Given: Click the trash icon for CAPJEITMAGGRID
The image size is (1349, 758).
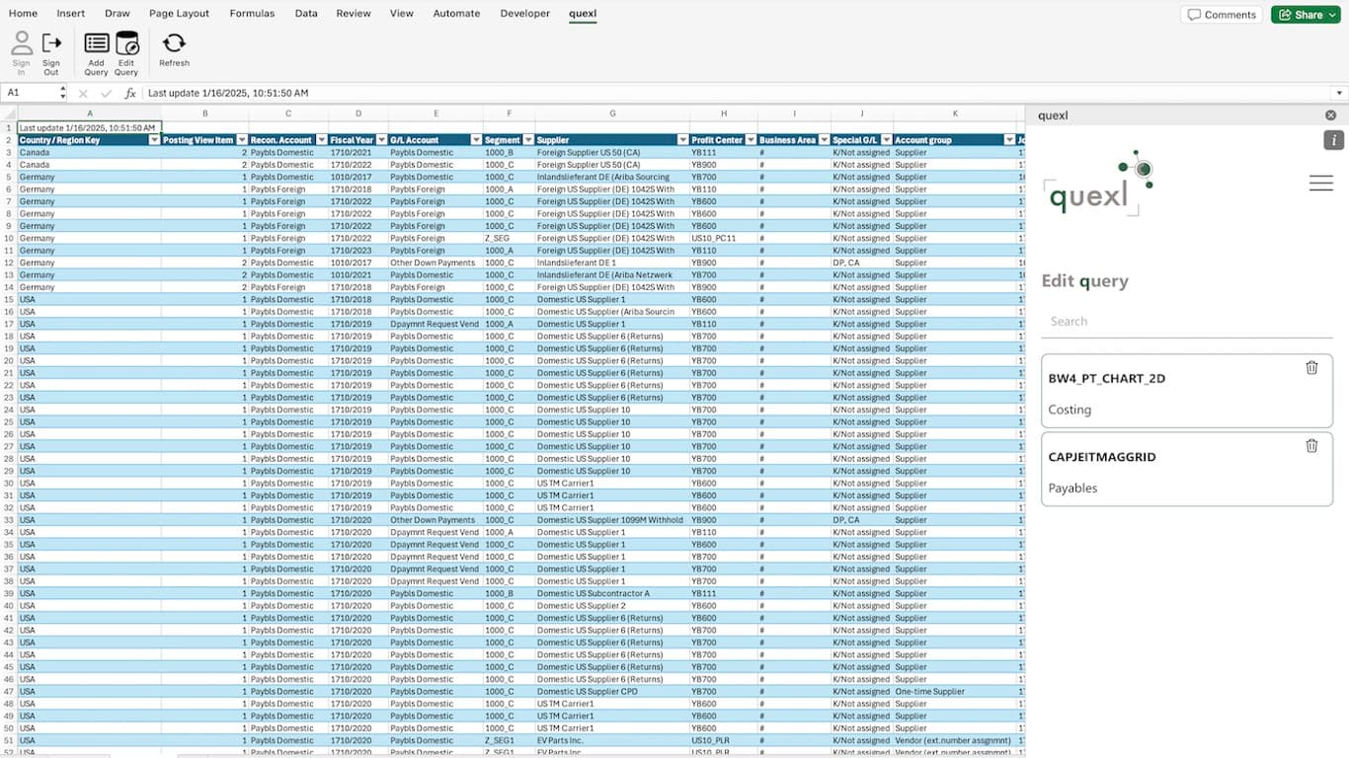Looking at the screenshot, I should tap(1311, 445).
